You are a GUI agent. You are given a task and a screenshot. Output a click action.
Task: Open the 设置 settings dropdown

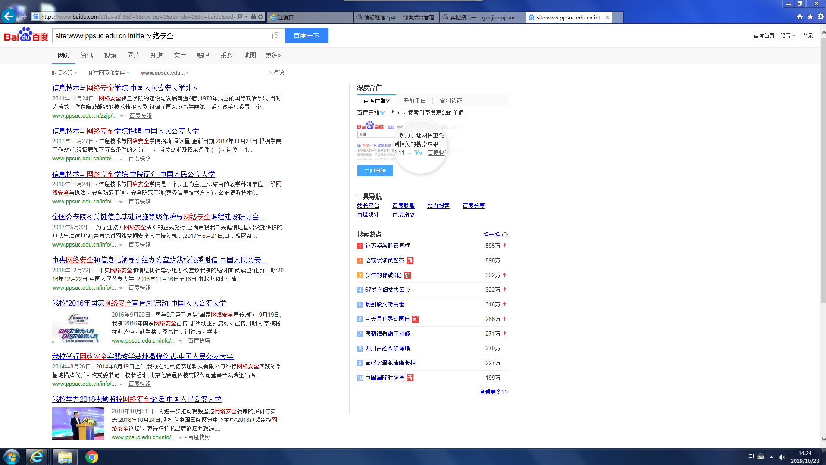[x=787, y=36]
